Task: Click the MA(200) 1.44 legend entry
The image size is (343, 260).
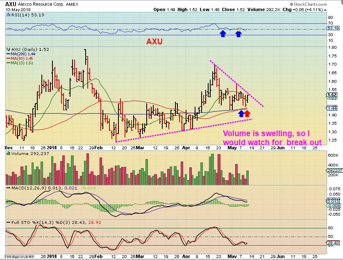Action: click(x=21, y=54)
